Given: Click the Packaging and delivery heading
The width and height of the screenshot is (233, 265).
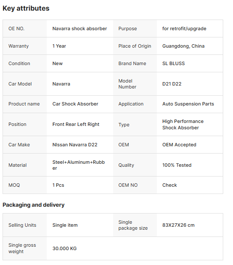Looking at the screenshot, I should (x=34, y=205).
